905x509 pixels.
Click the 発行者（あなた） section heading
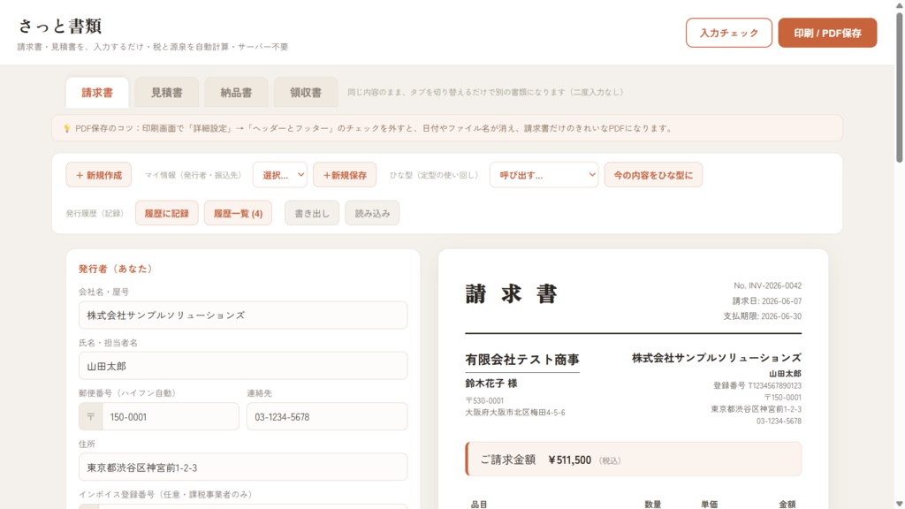pyautogui.click(x=116, y=269)
